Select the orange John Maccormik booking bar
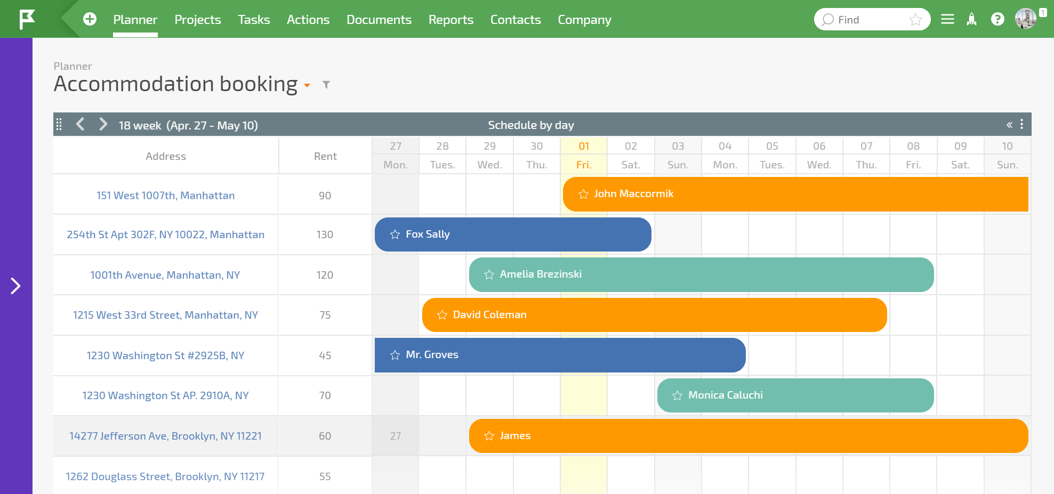This screenshot has width=1054, height=494. [795, 194]
